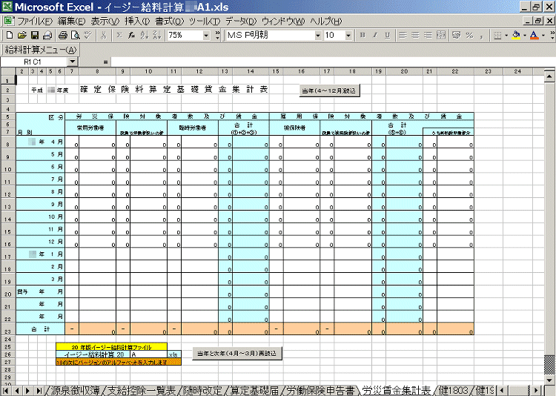The image size is (556, 396).
Task: Click the Open file folder icon
Action: point(21,35)
